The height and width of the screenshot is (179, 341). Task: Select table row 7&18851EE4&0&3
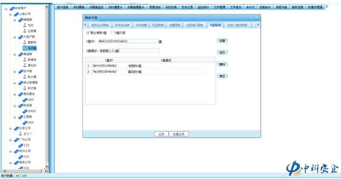point(146,72)
